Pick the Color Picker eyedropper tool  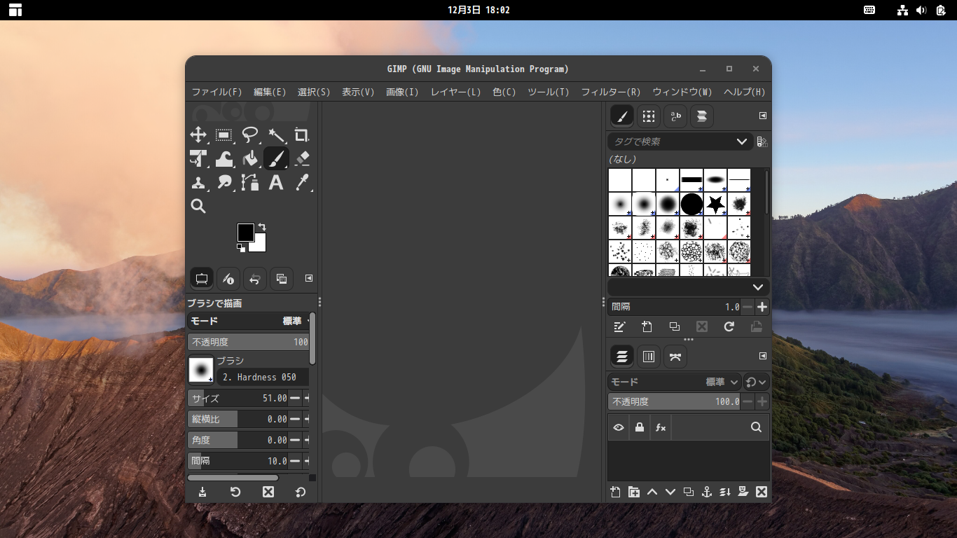302,183
